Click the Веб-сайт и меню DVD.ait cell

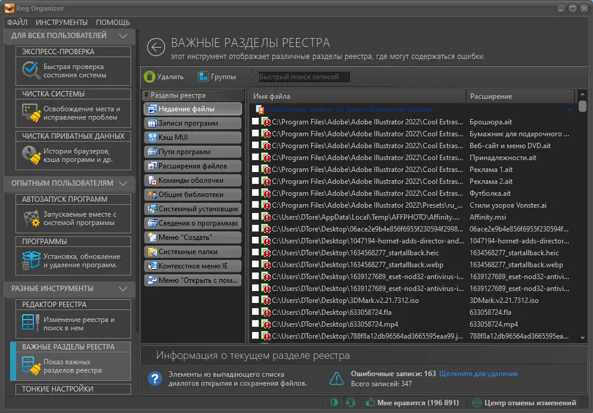[510, 146]
